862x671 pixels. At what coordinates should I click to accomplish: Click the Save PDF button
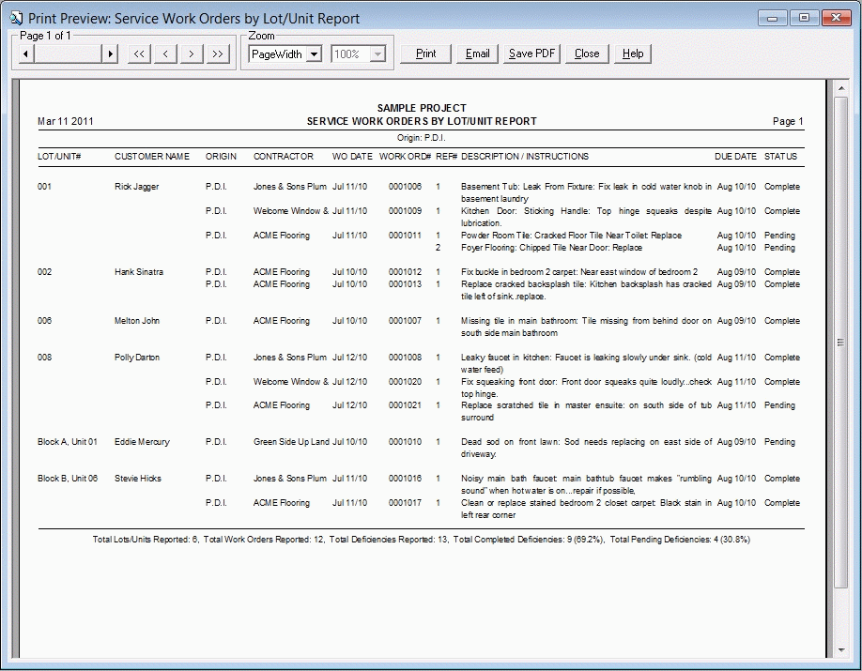(x=531, y=53)
